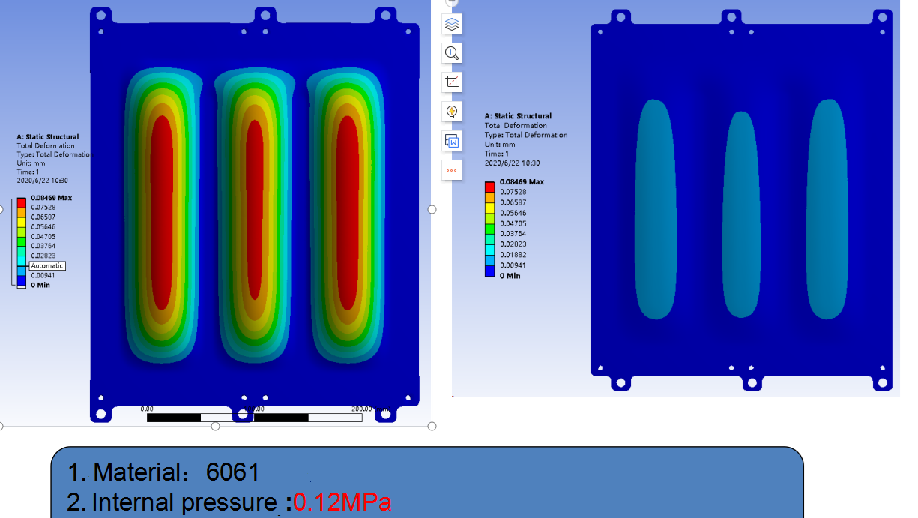
Task: Click the red 0.12MPa pressure text
Action: click(342, 502)
